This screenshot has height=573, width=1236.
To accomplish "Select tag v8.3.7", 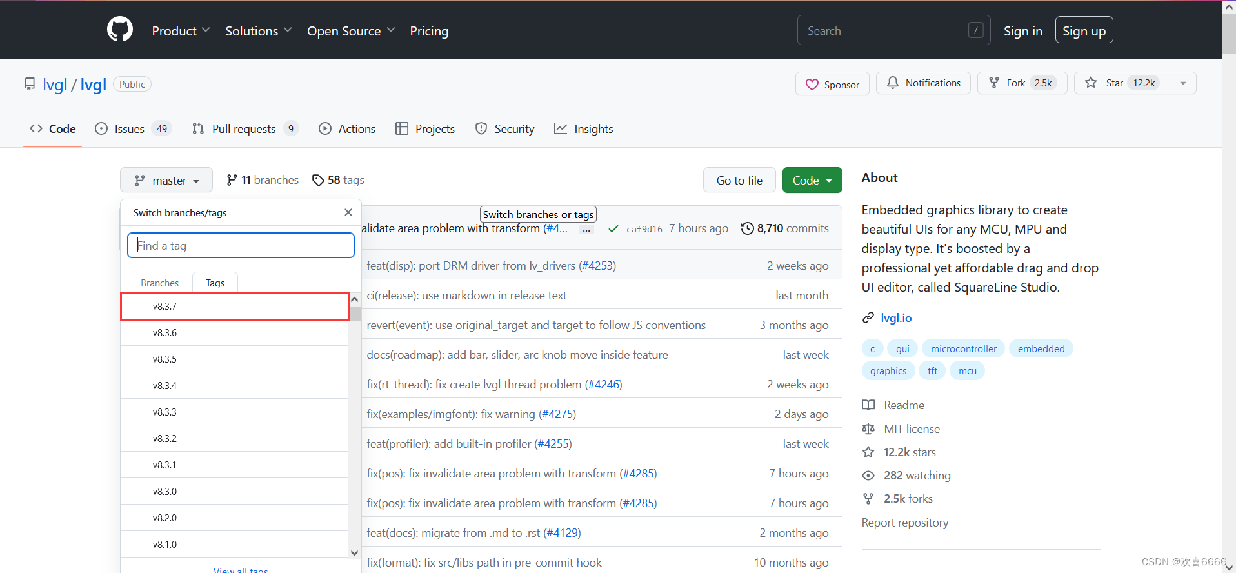I will click(x=235, y=307).
